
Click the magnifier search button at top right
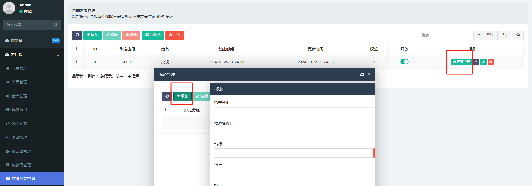coord(518,35)
